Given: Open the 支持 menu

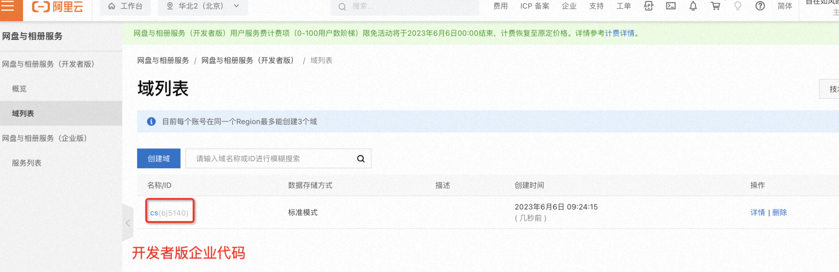Looking at the screenshot, I should tap(596, 6).
